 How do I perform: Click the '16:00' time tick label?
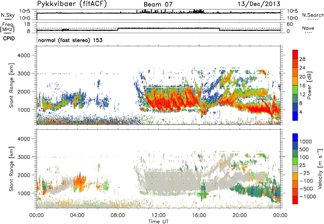click(199, 216)
